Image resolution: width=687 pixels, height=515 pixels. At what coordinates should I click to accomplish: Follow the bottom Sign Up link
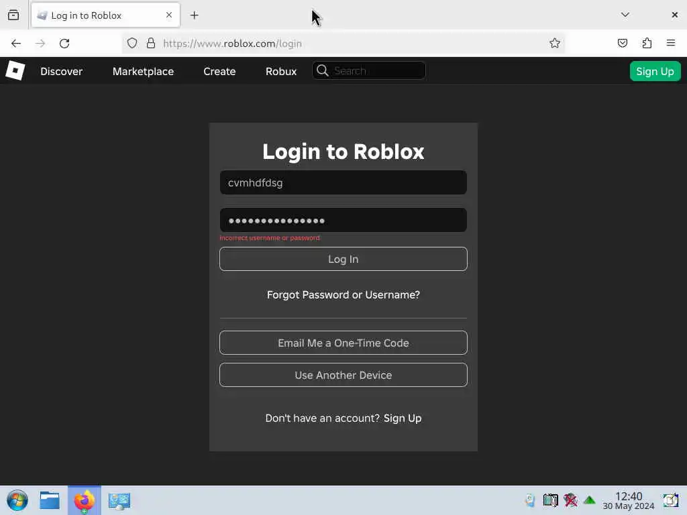click(x=403, y=418)
